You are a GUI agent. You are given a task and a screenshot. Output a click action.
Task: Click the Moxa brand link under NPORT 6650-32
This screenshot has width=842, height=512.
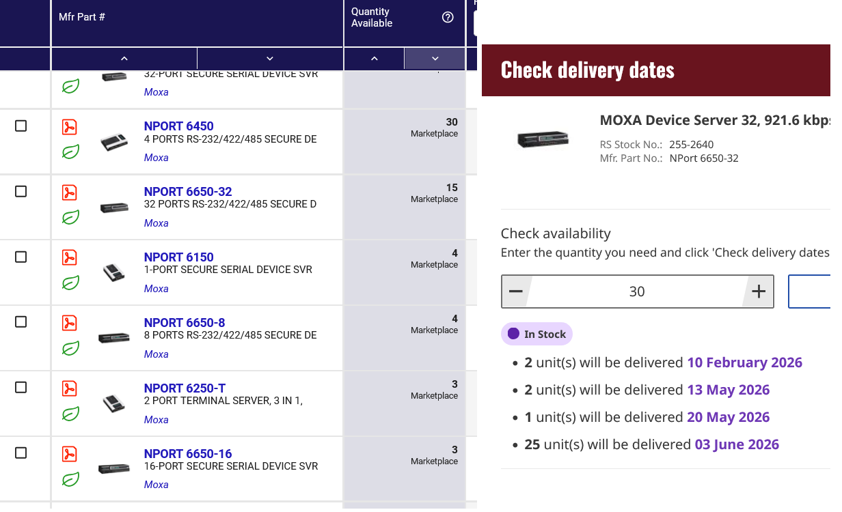tap(157, 223)
